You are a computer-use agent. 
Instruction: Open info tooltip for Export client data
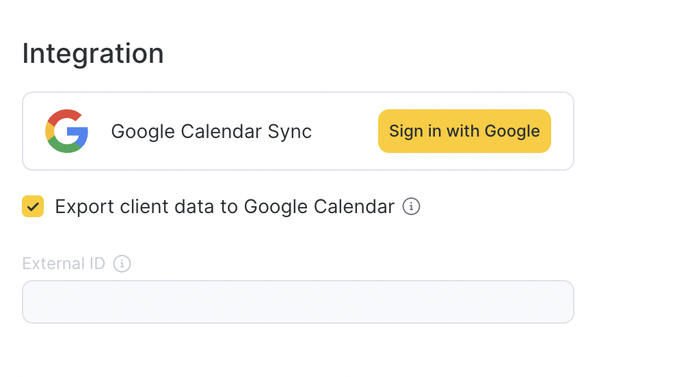[411, 206]
